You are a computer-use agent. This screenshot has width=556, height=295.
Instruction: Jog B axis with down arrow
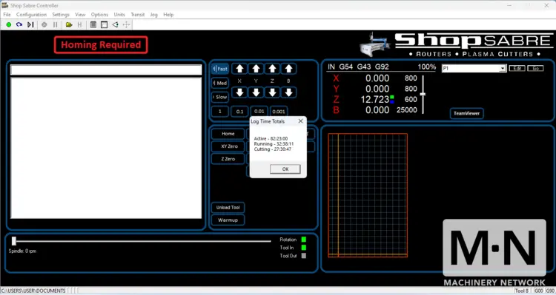288,92
